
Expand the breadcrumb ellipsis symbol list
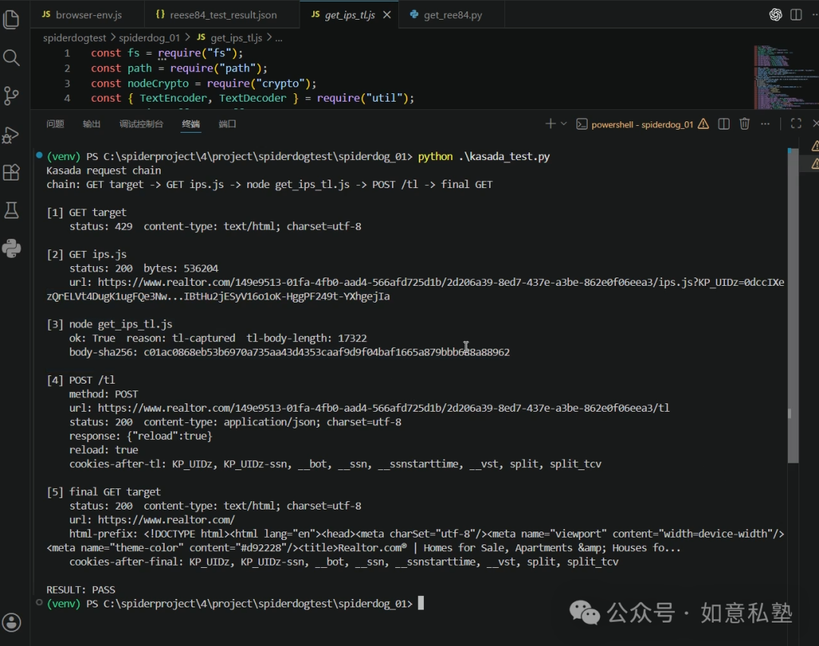(x=279, y=38)
